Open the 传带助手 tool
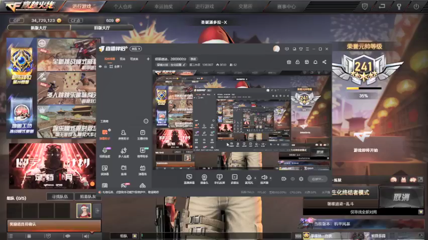 [142, 153]
